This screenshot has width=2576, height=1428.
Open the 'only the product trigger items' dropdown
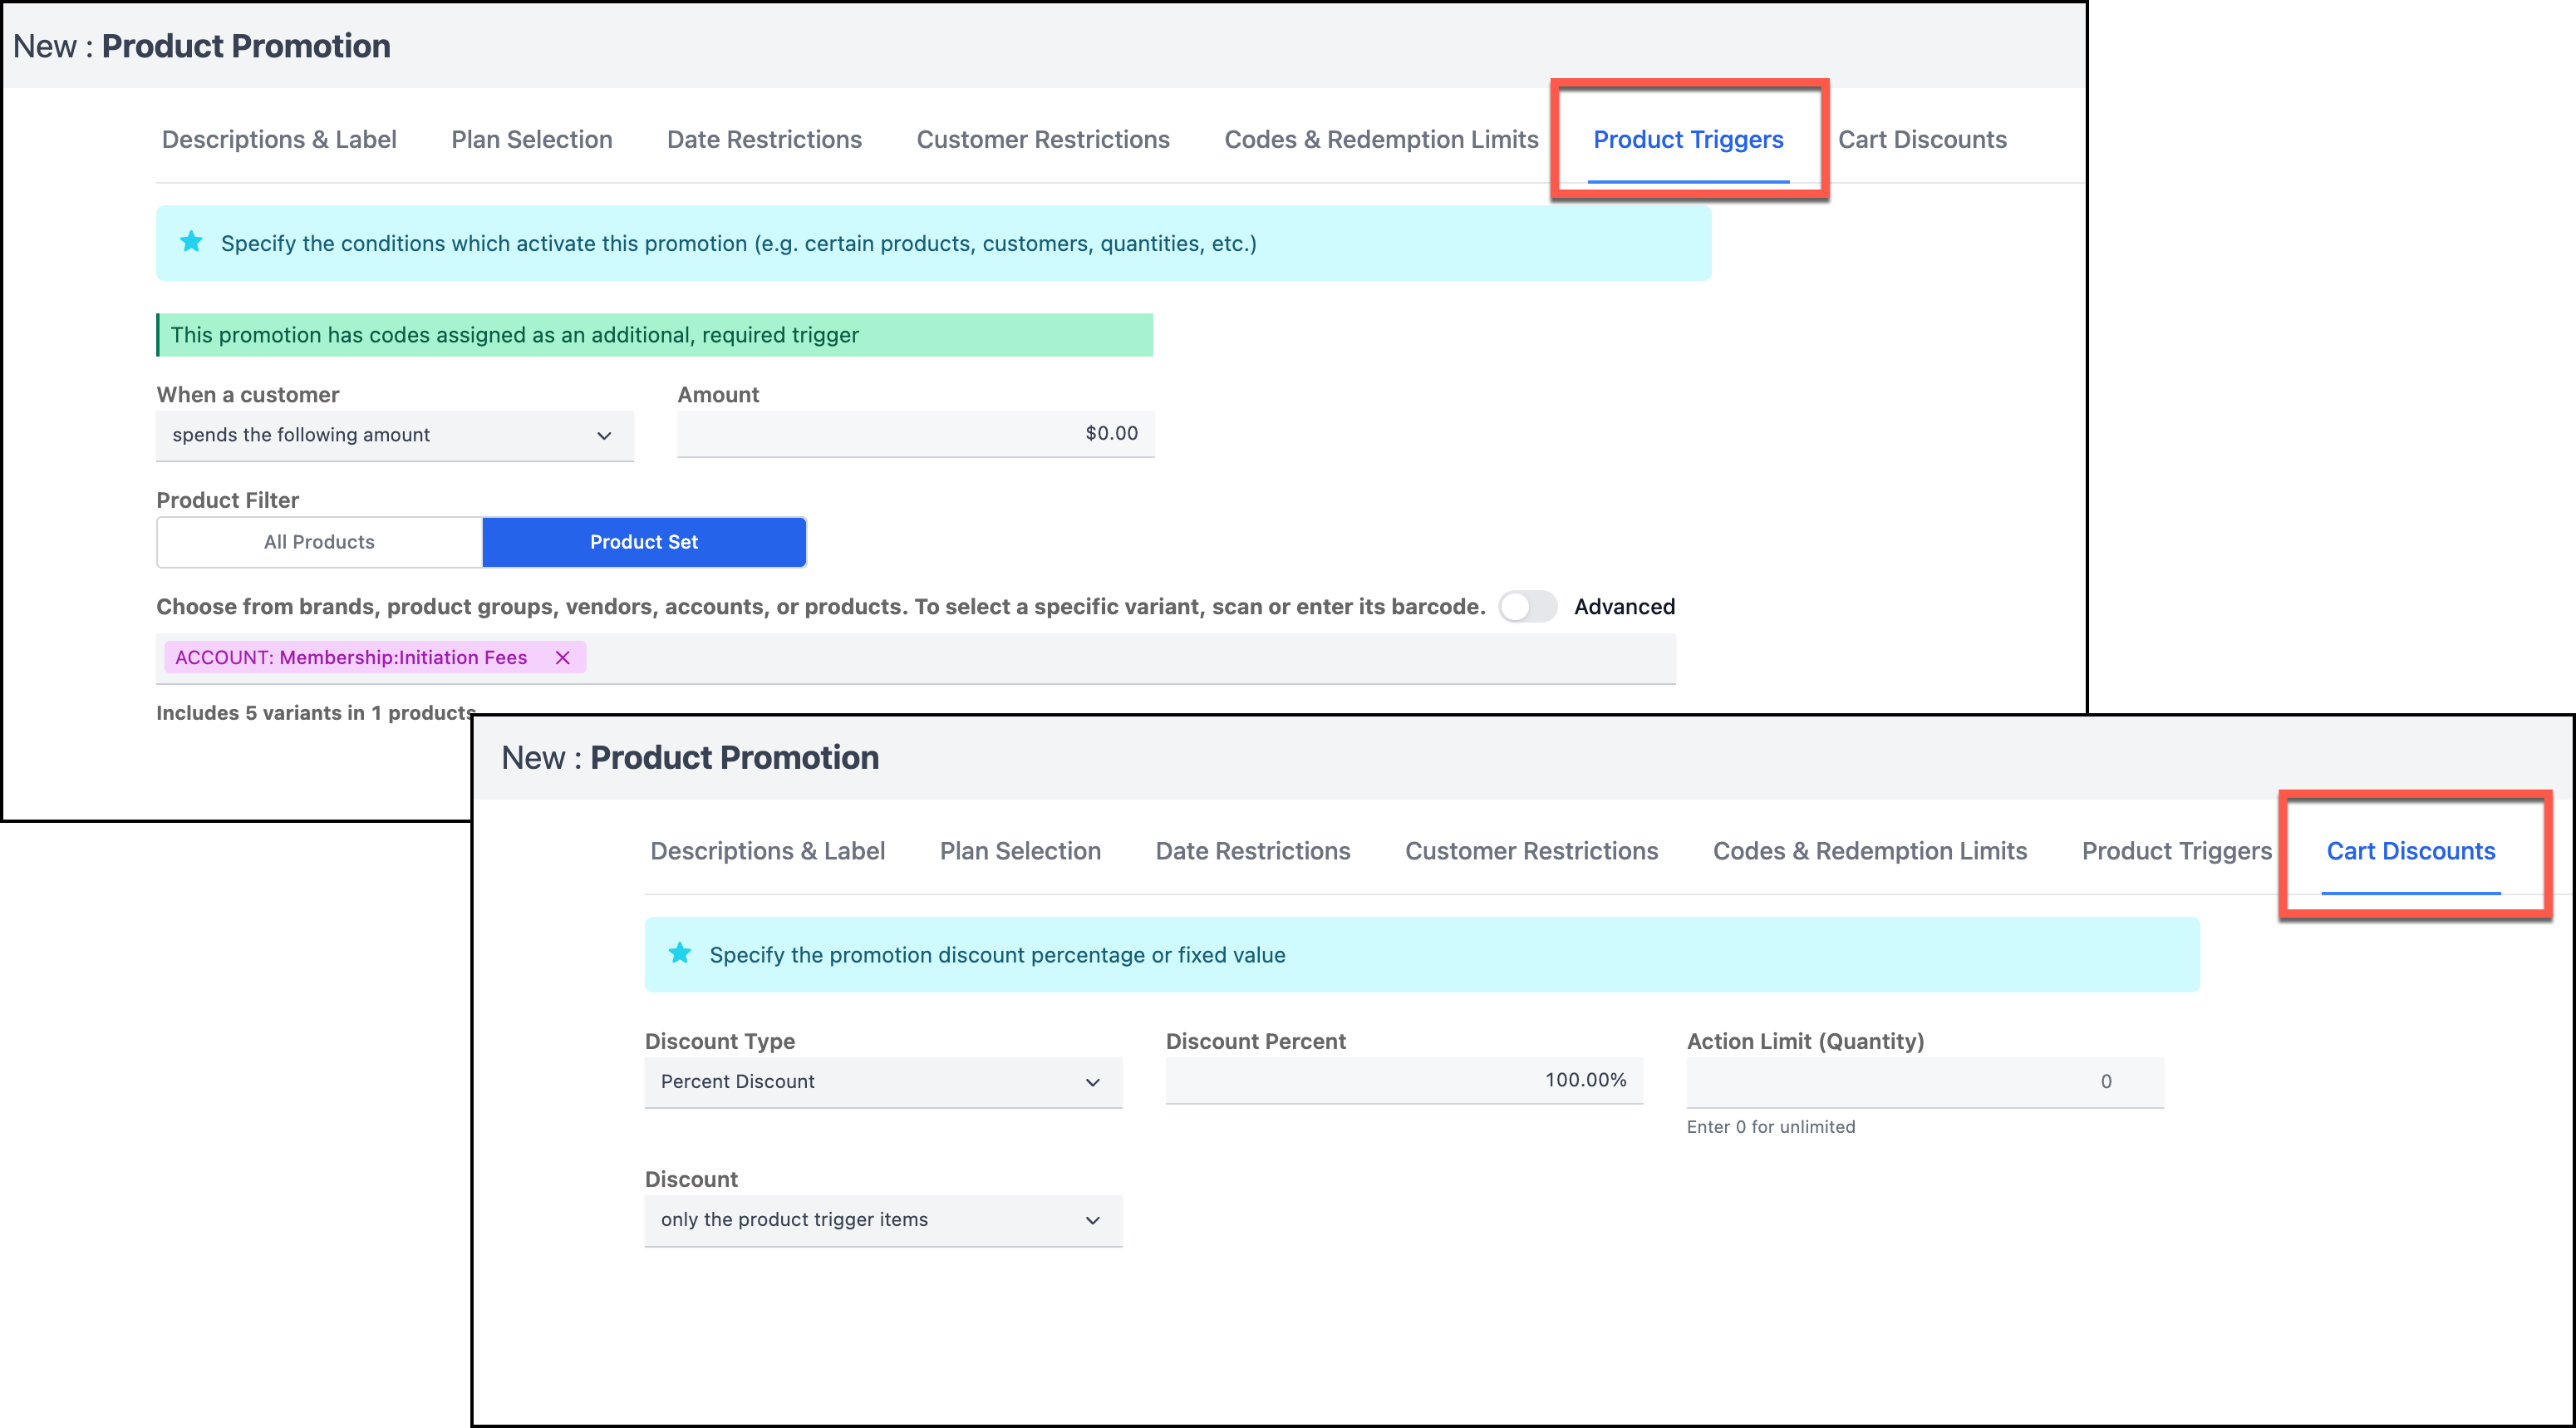[882, 1220]
